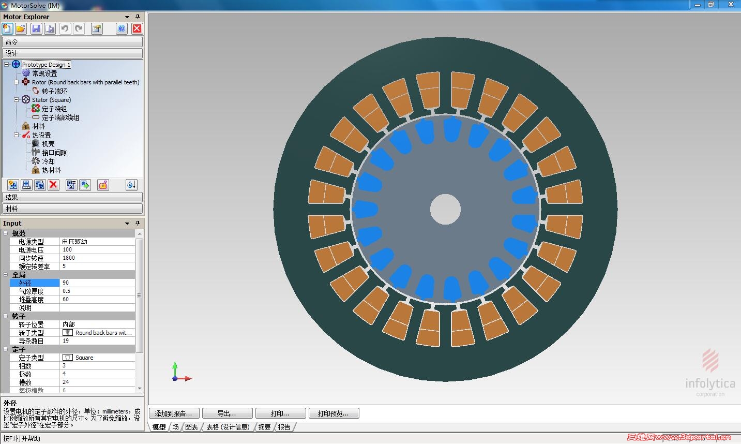Toggle the Input panel pin icon

[x=138, y=224]
